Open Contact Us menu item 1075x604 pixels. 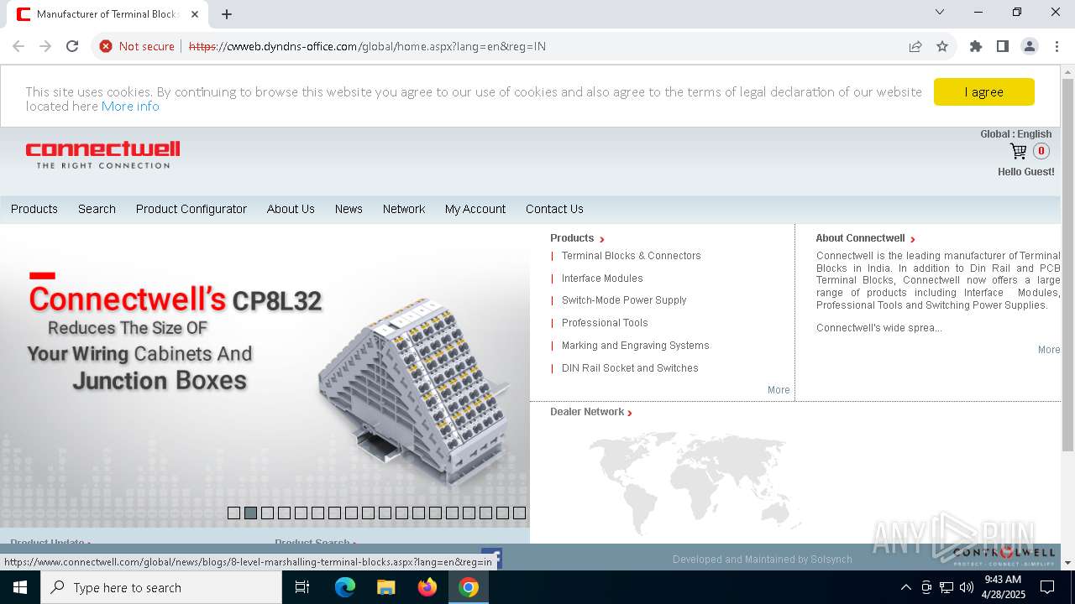(x=554, y=209)
